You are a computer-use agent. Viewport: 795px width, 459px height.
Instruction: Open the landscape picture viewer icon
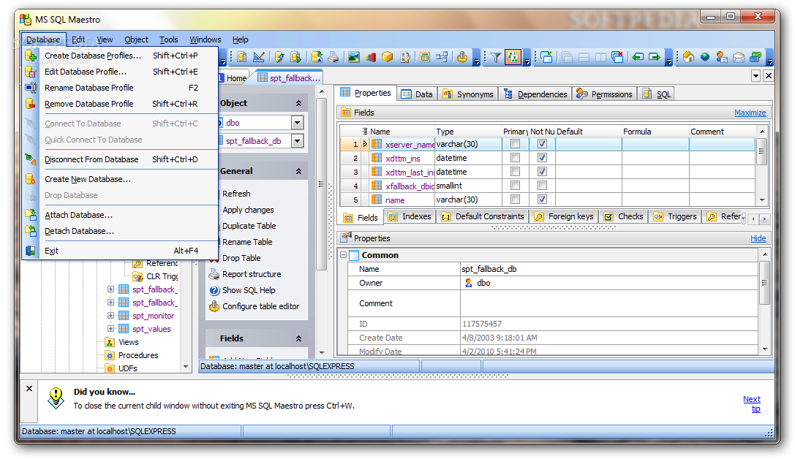(354, 57)
